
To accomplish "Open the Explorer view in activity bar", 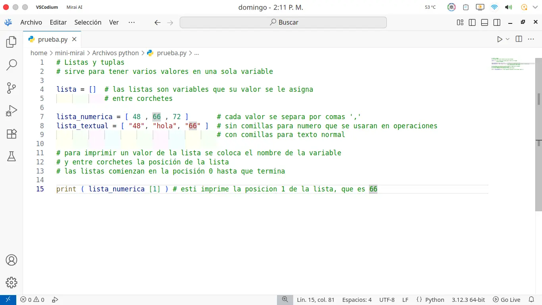I will [x=12, y=42].
